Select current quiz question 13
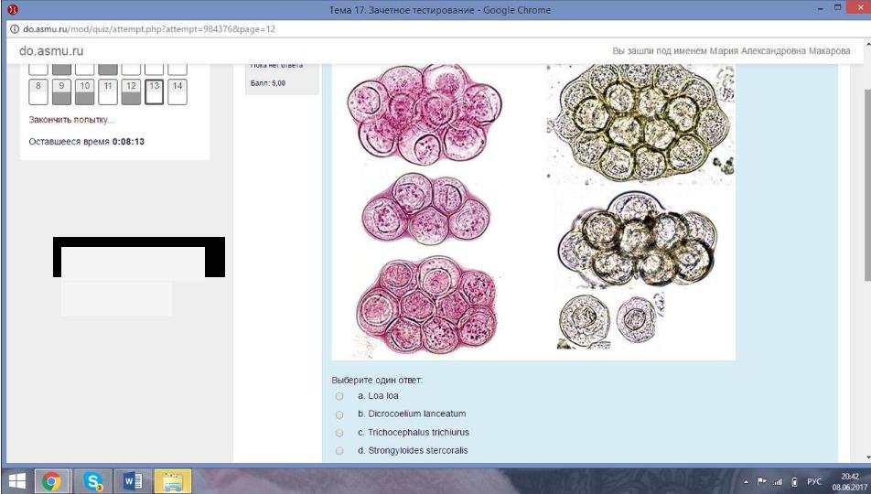This screenshot has height=494, width=871. pos(154,91)
